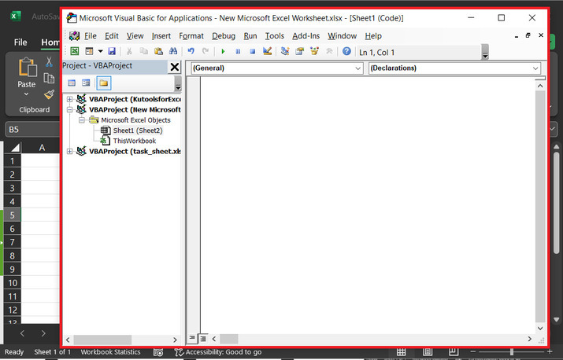Open the (Declarations) procedure dropdown
Screen dimensions: 563x360
coord(454,68)
